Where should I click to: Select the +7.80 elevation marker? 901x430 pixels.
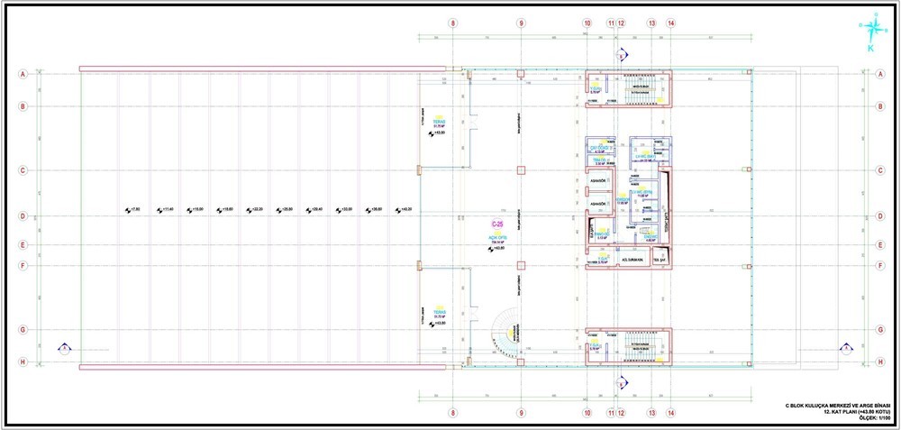132,210
